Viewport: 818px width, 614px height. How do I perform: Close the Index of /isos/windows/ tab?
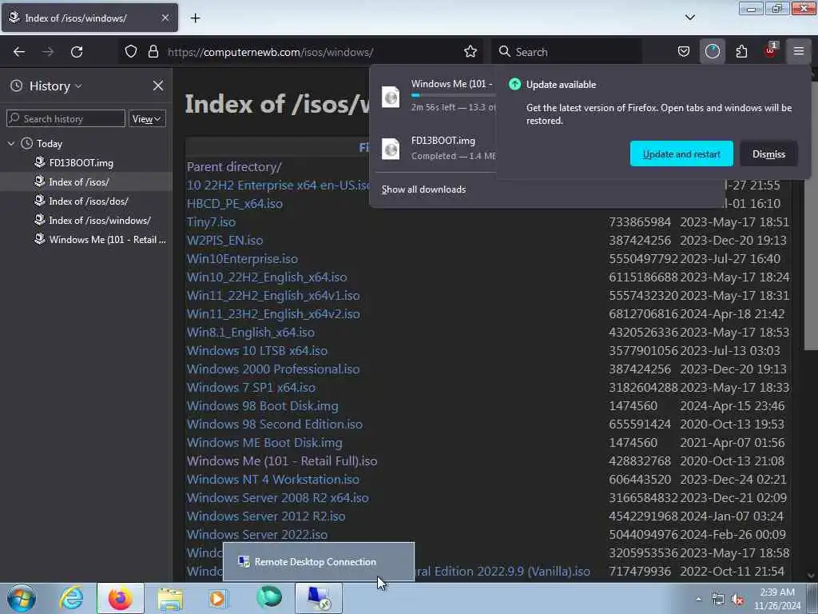pyautogui.click(x=165, y=18)
